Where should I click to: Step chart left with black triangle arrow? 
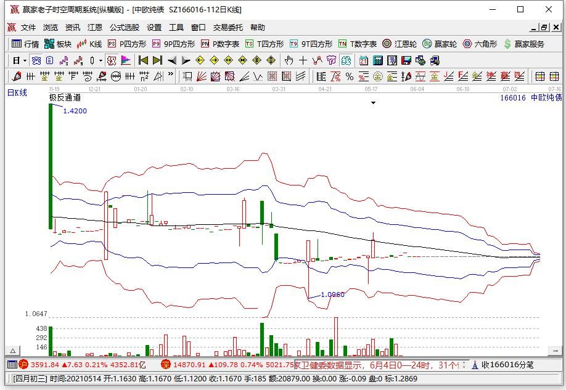click(x=172, y=60)
